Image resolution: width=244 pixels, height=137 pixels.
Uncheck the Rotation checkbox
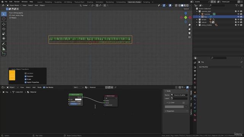[x=26, y=76]
